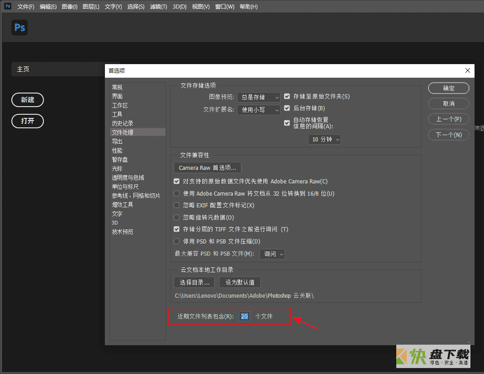Click the 新建 button
The image size is (484, 374).
pyautogui.click(x=28, y=100)
